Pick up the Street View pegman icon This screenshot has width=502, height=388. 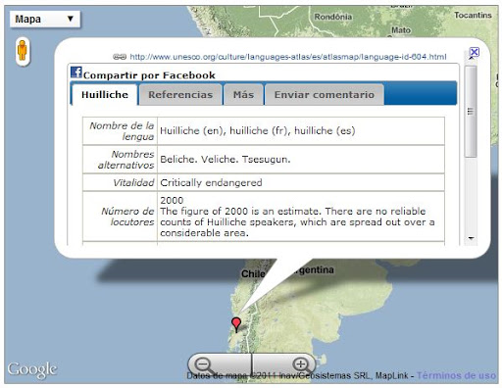click(23, 51)
